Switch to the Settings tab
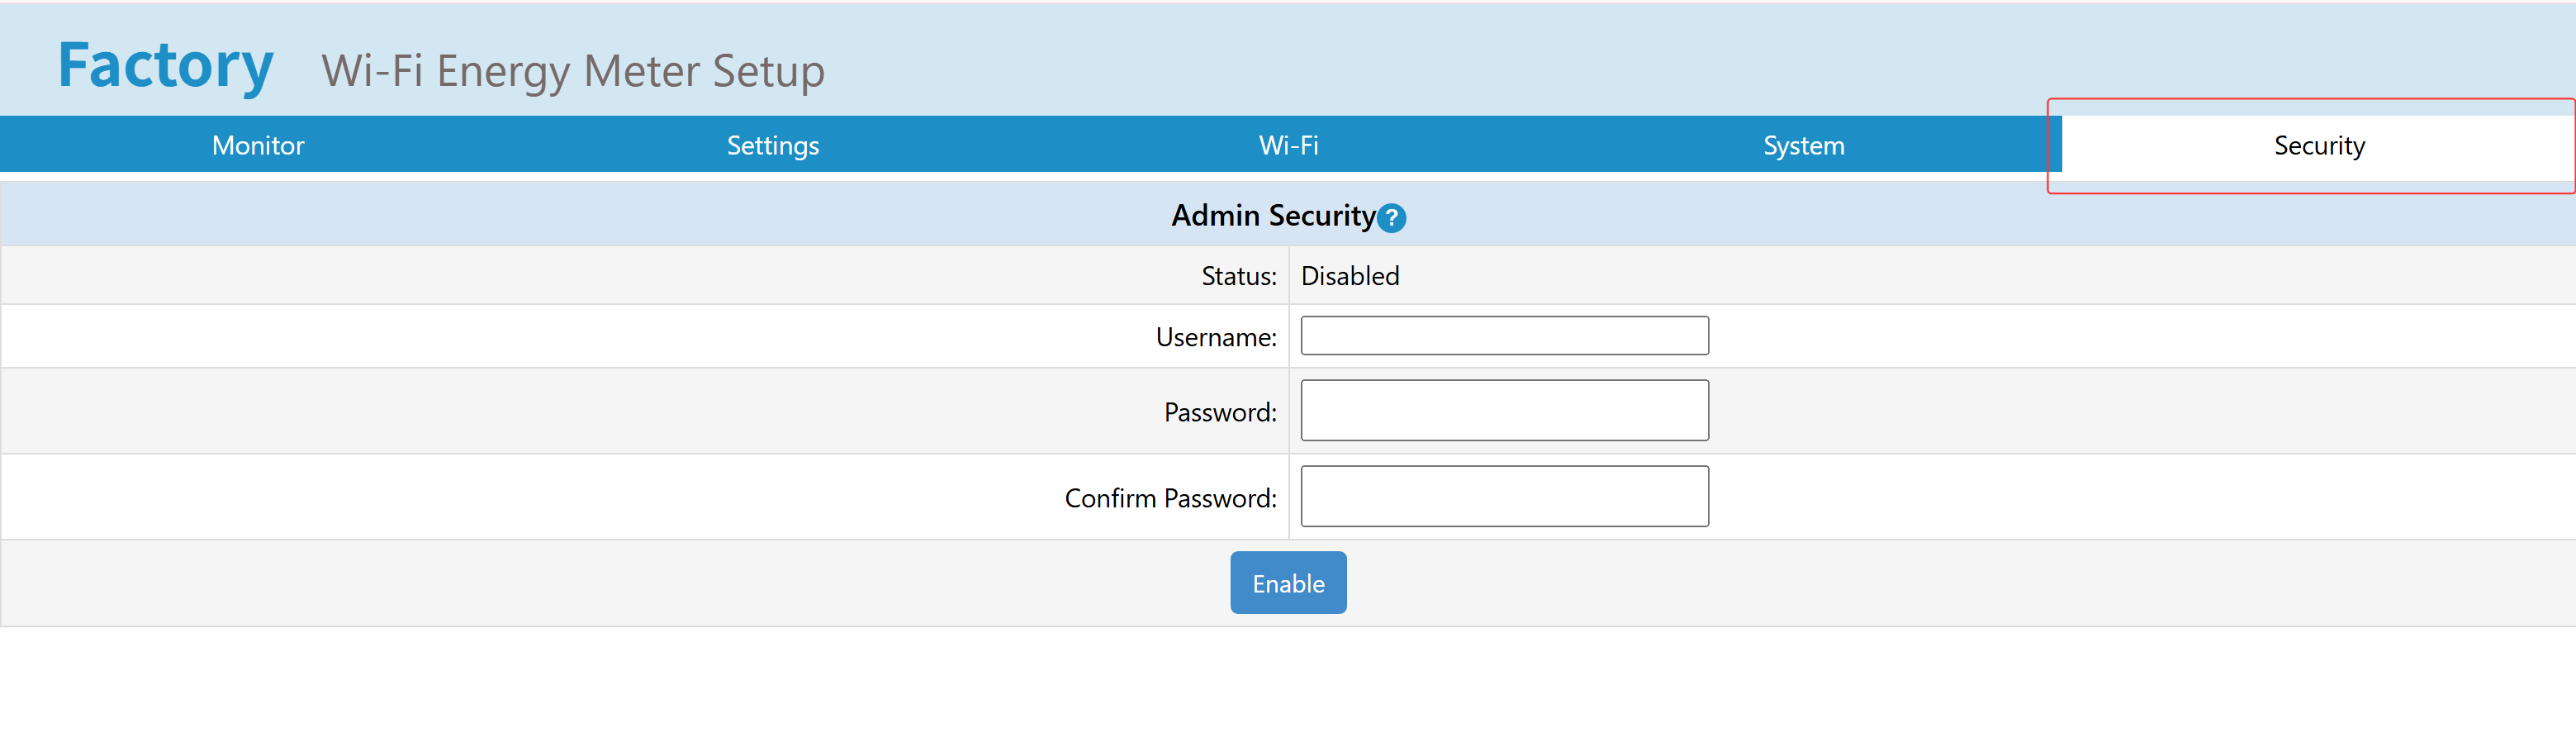Image resolution: width=2576 pixels, height=733 pixels. [773, 145]
